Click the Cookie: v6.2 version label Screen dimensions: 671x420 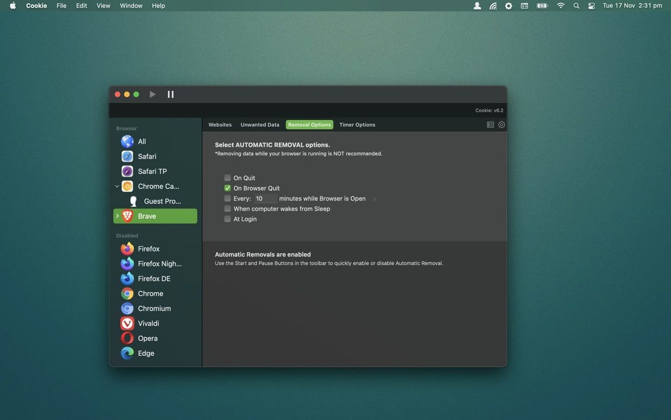pos(489,111)
